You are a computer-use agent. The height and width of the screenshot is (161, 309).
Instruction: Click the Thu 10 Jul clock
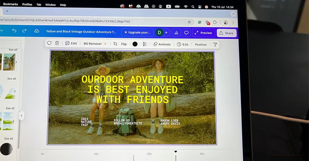pyautogui.click(x=222, y=7)
